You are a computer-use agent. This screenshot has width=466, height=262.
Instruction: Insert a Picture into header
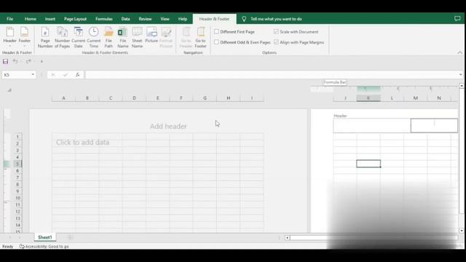(151, 35)
